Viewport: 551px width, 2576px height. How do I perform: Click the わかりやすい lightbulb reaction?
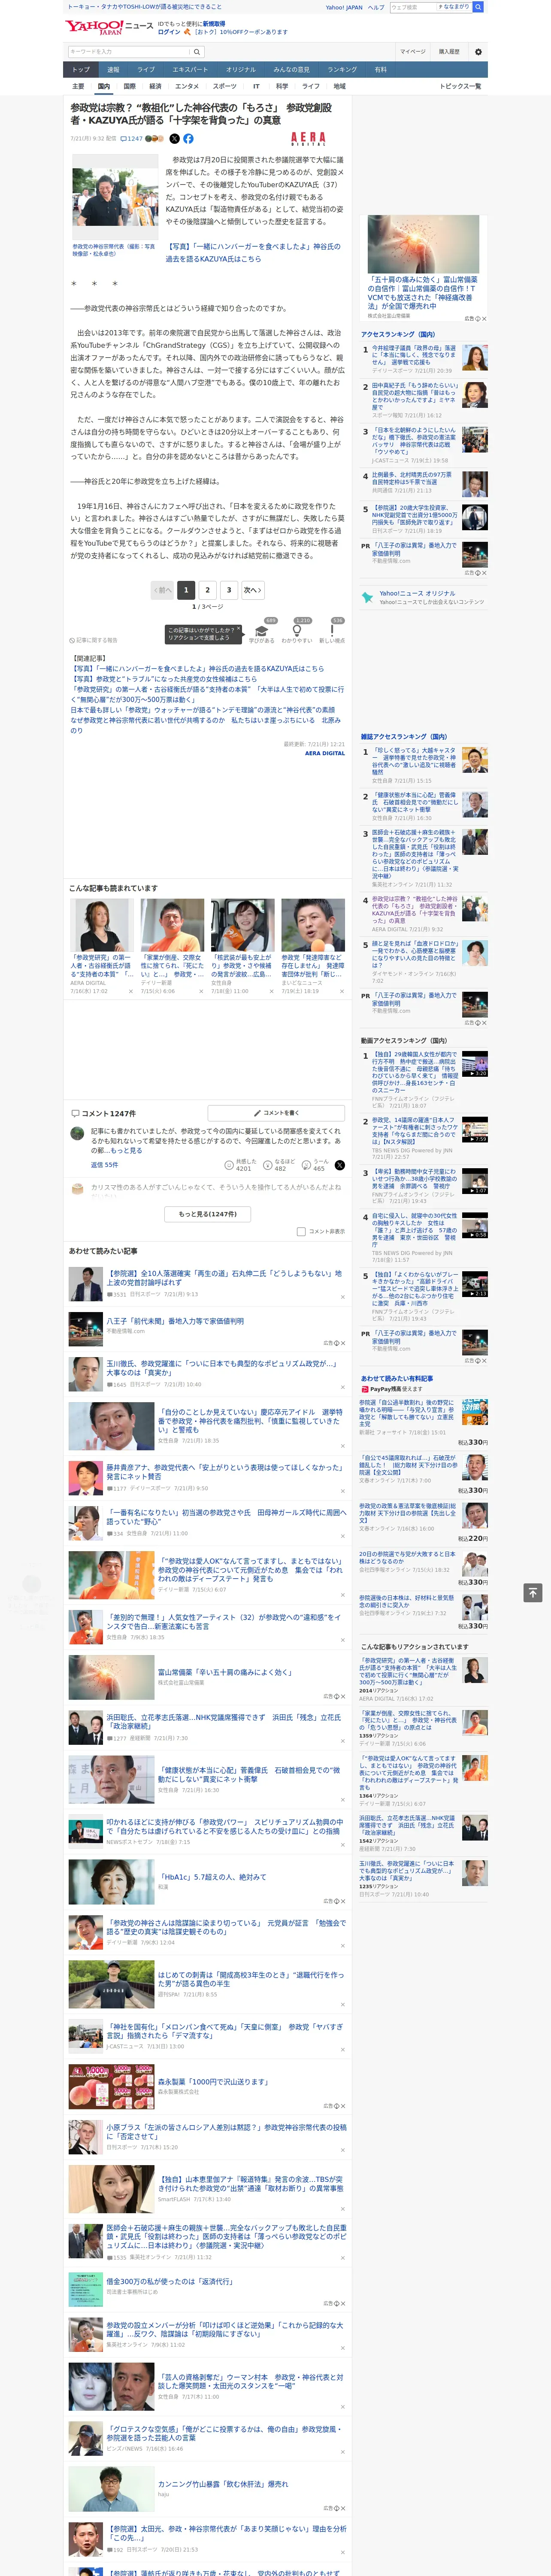click(296, 632)
